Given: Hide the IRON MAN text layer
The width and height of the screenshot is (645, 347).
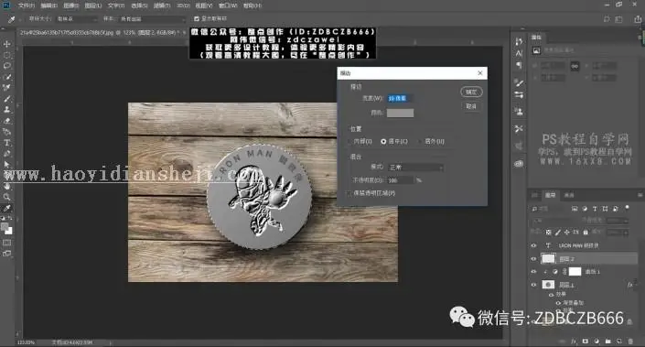Looking at the screenshot, I should coord(533,245).
